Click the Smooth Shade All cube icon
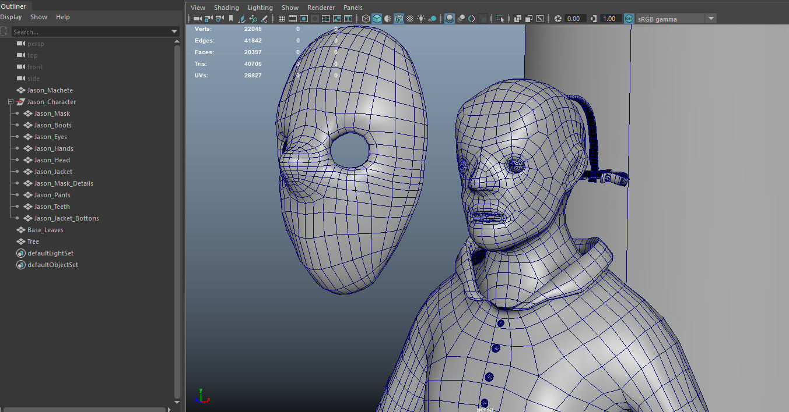Screen dimensions: 789x412 point(377,19)
